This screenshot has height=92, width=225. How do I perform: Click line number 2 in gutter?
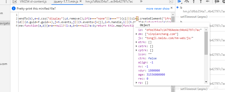pyautogui.click(x=17, y=19)
